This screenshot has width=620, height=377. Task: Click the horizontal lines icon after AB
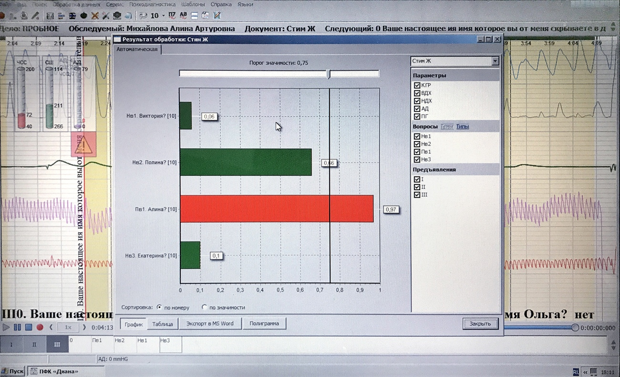[194, 16]
